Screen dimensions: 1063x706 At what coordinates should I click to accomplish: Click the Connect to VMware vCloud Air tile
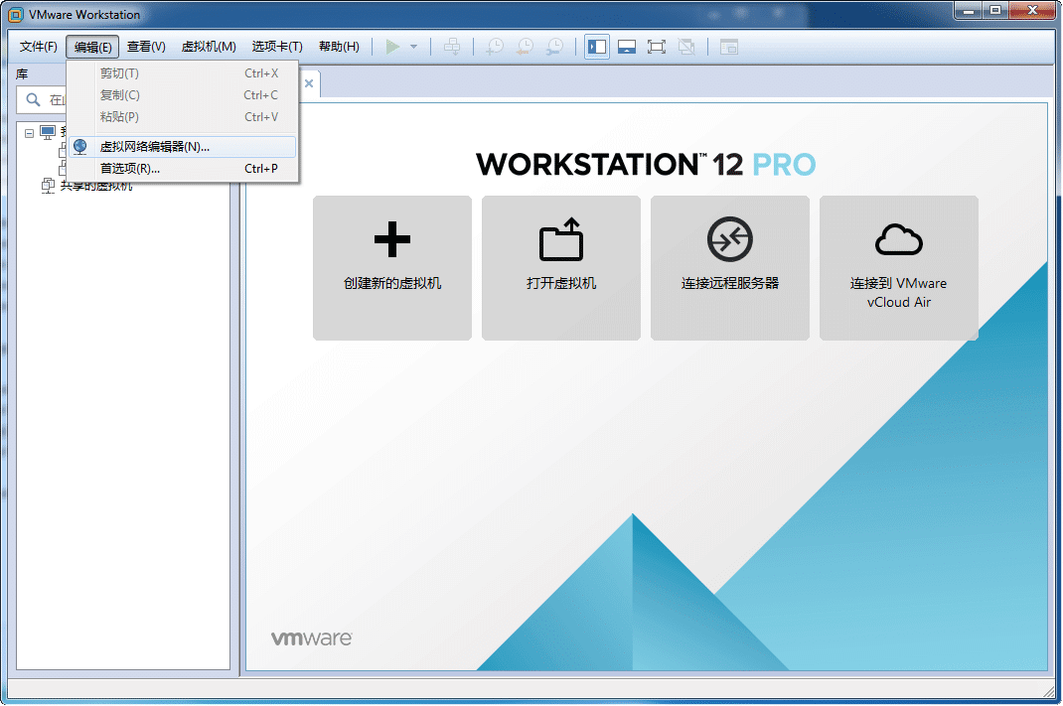tap(899, 267)
